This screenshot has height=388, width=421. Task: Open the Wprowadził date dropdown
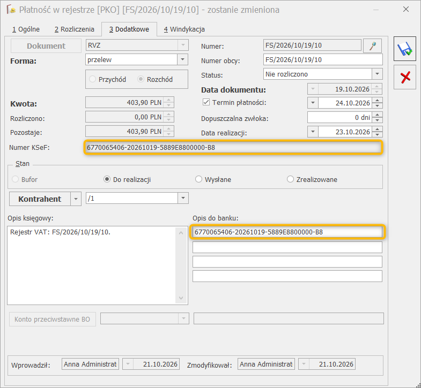pyautogui.click(x=128, y=364)
